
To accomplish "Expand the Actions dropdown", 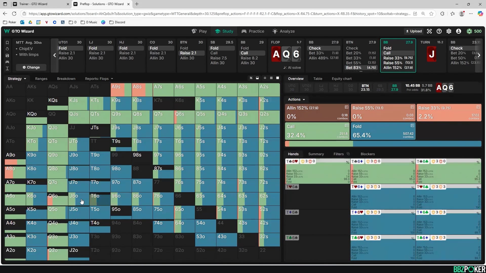I will pos(296,99).
